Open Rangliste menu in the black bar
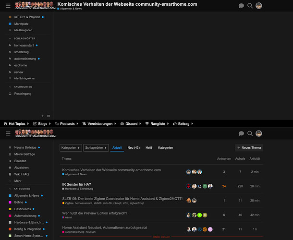293x240 pixels. point(157,124)
